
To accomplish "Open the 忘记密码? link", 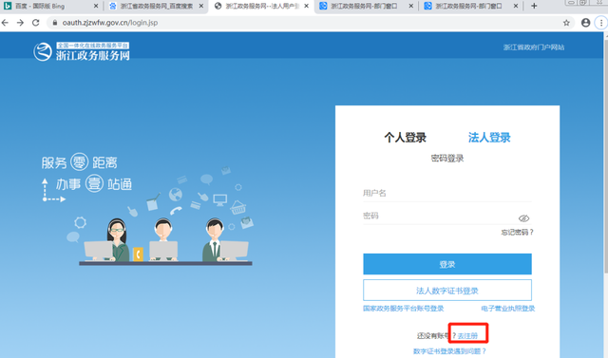I will click(517, 233).
